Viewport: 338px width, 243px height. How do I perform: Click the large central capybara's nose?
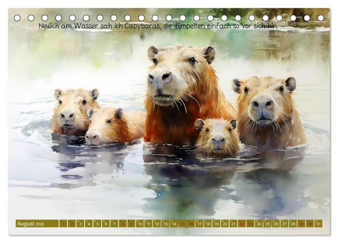click(x=160, y=78)
